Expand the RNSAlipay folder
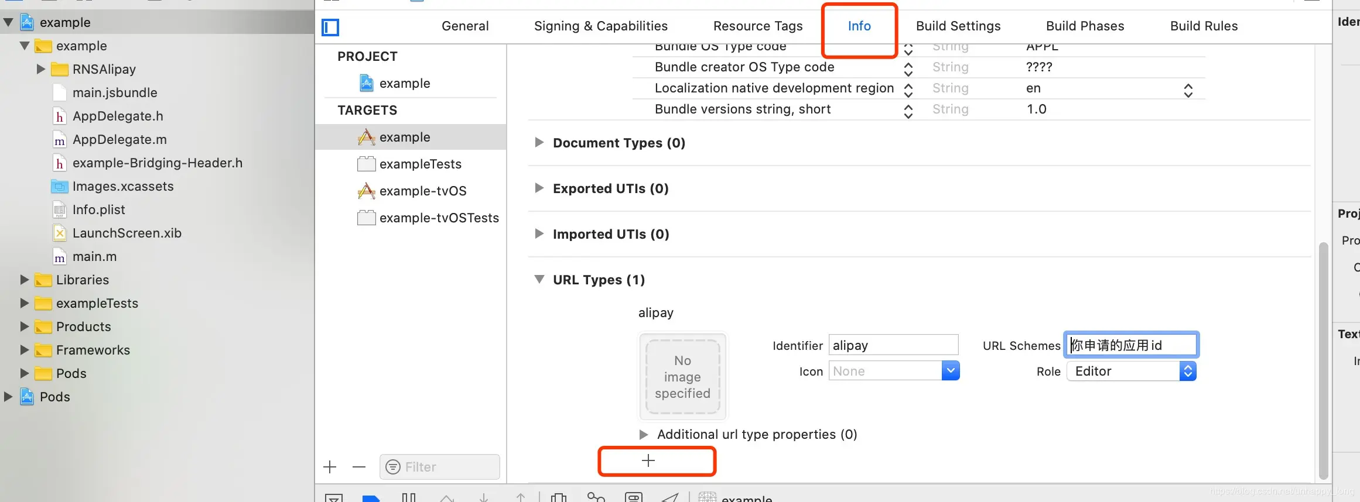Image resolution: width=1360 pixels, height=502 pixels. click(x=40, y=69)
